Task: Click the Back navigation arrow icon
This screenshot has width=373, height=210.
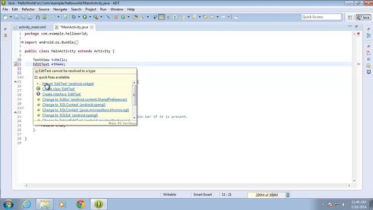Action: pyautogui.click(x=212, y=17)
